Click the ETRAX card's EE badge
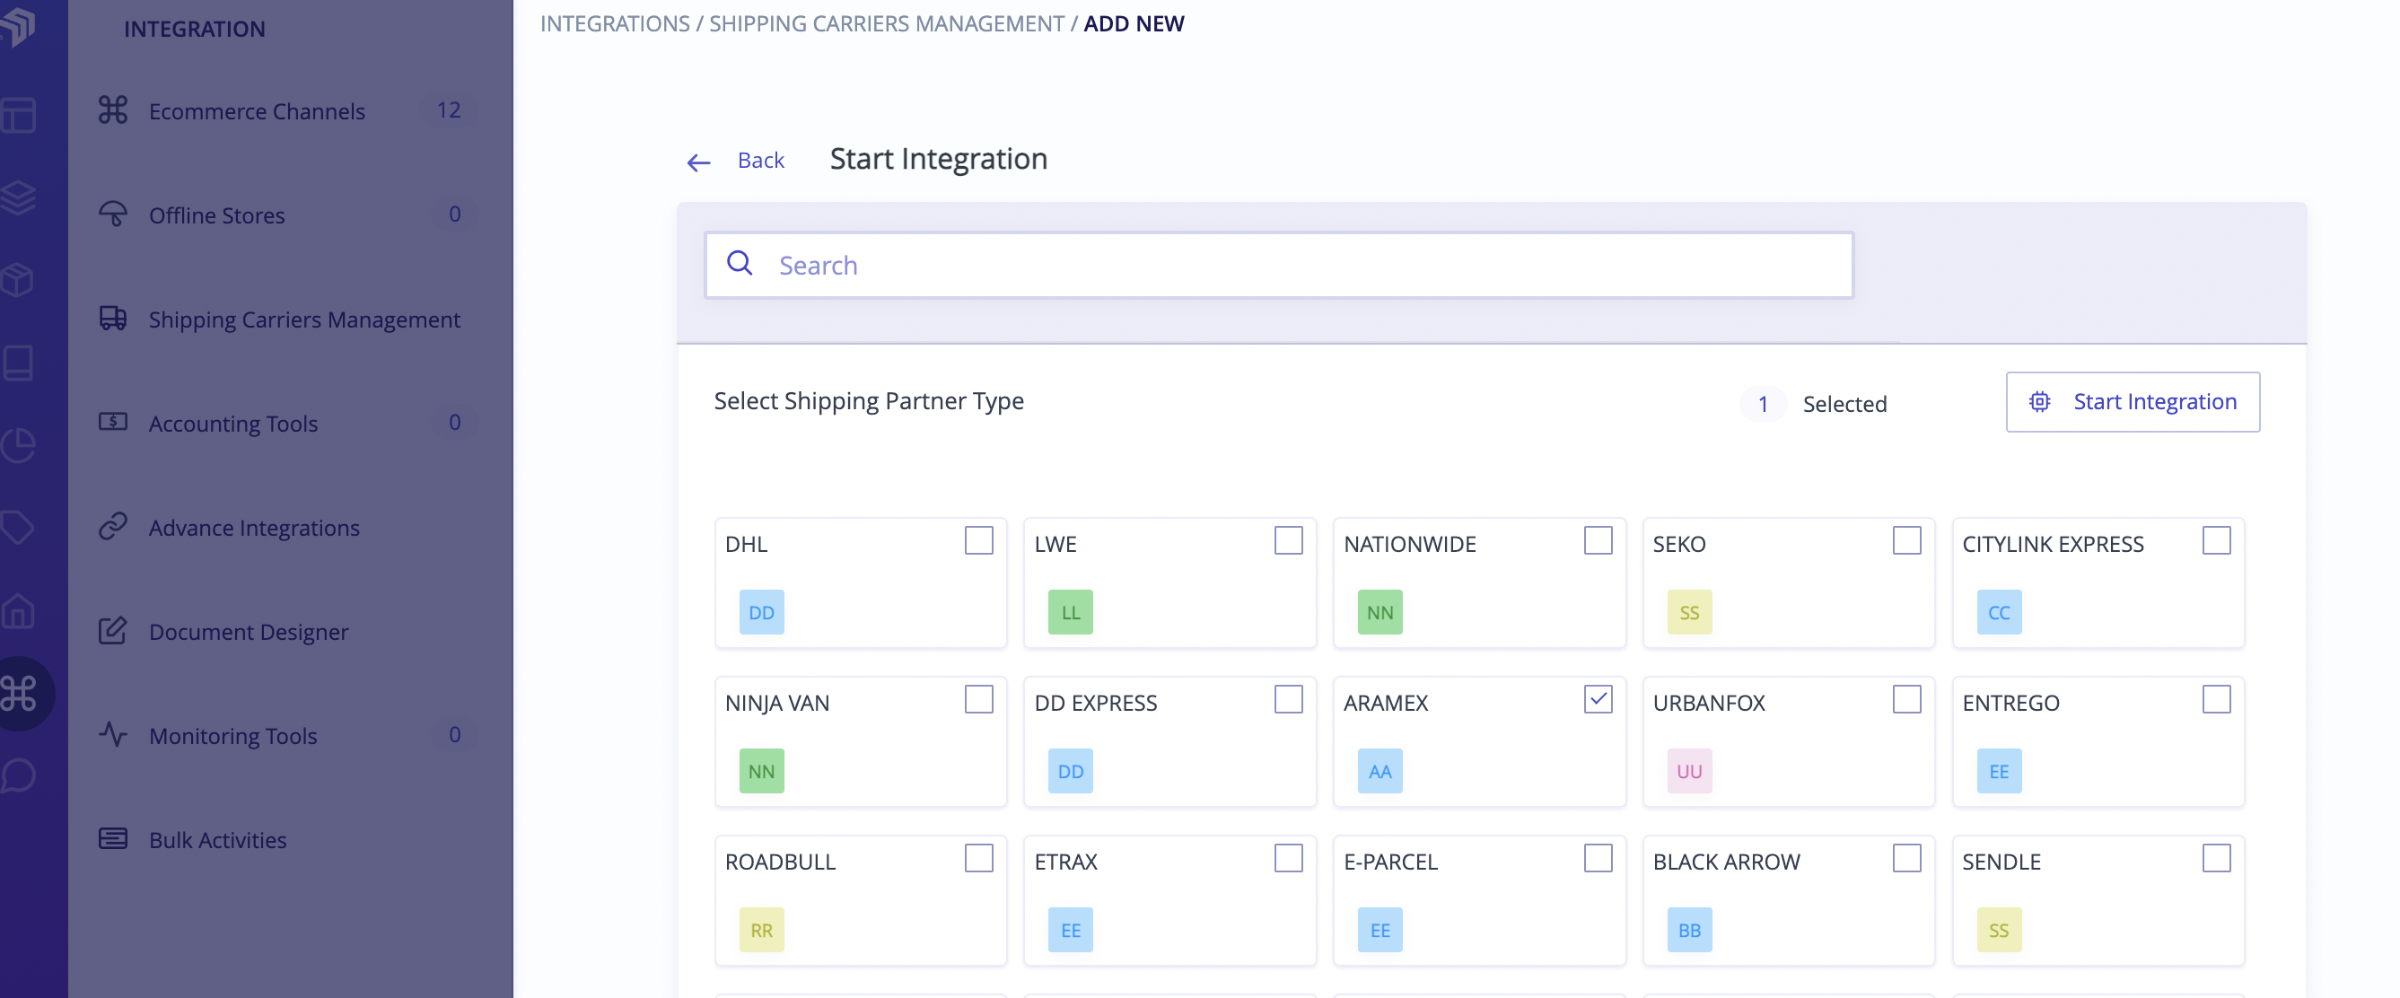2400x998 pixels. [x=1071, y=930]
